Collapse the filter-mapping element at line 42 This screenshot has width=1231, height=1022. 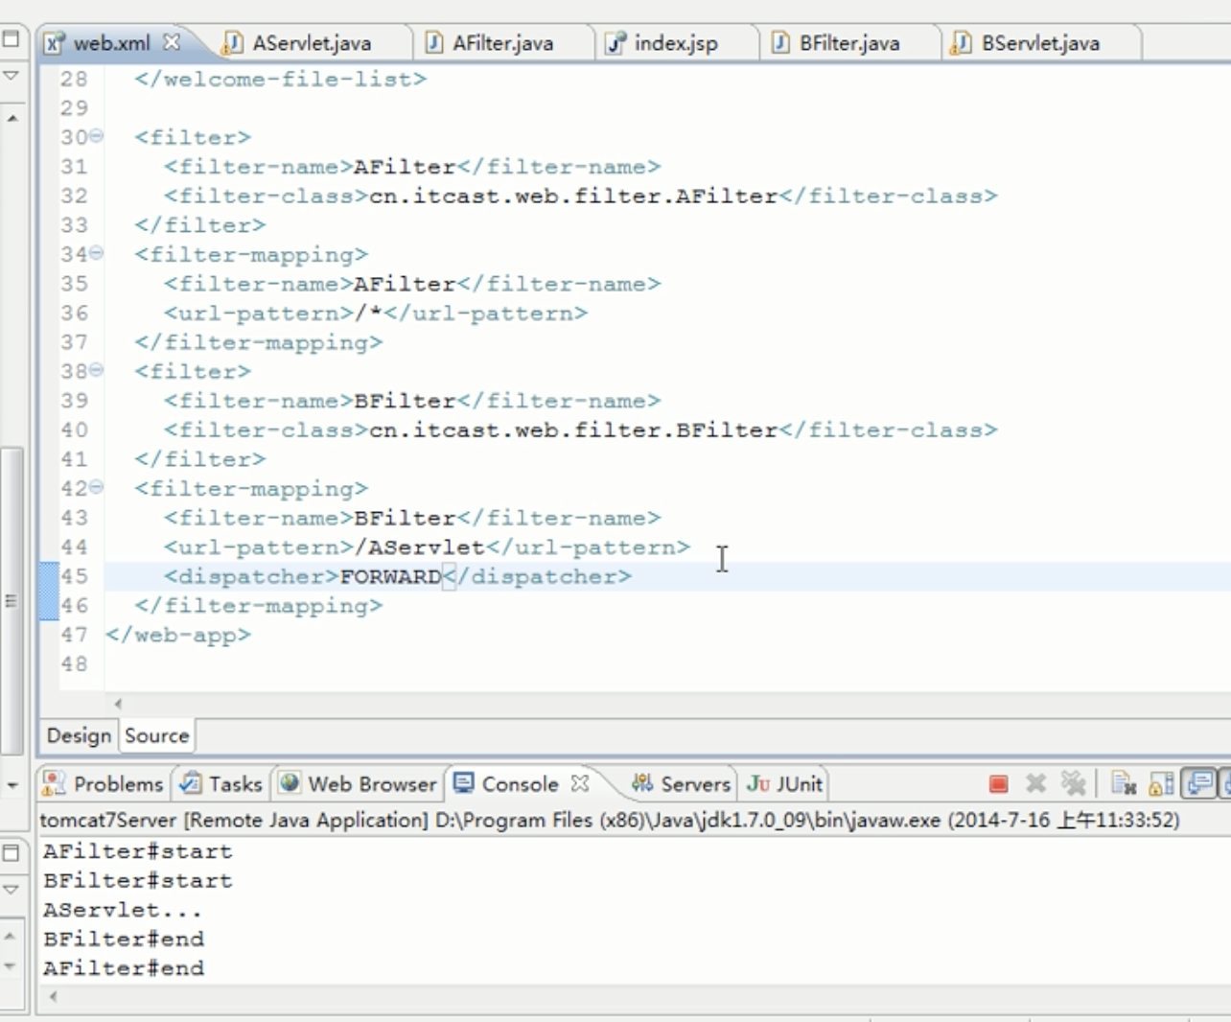coord(96,487)
